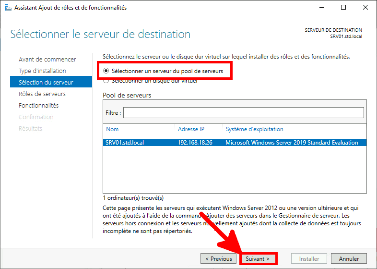Click the greyed-out Résultats step
This screenshot has height=269, width=377.
(x=30, y=129)
